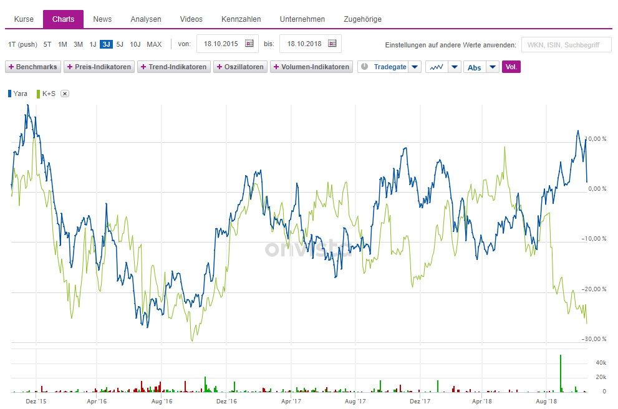Click the clock icon next to Tradegate
This screenshot has width=618, height=409.
click(365, 67)
